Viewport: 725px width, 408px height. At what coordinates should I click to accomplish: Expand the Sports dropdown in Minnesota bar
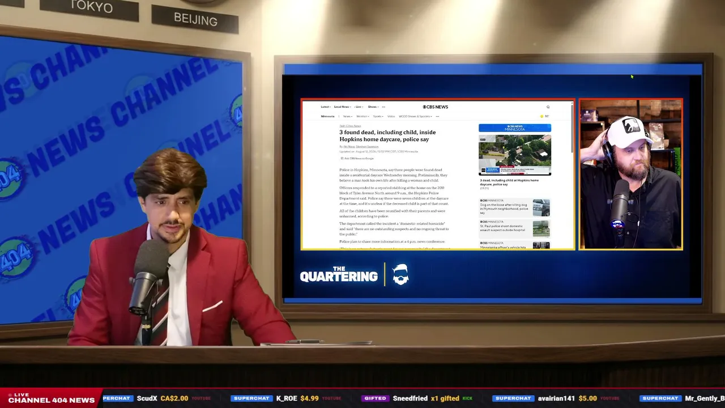[378, 116]
